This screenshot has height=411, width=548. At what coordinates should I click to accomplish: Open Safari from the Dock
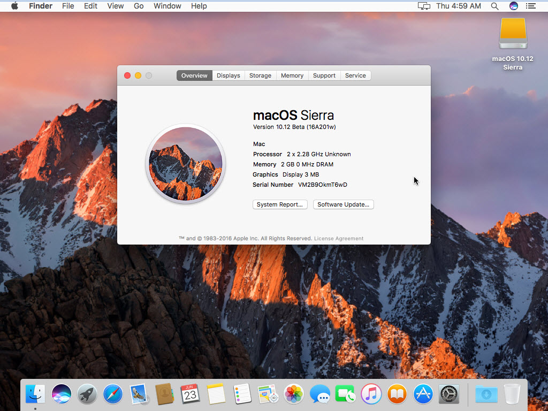[x=112, y=394]
